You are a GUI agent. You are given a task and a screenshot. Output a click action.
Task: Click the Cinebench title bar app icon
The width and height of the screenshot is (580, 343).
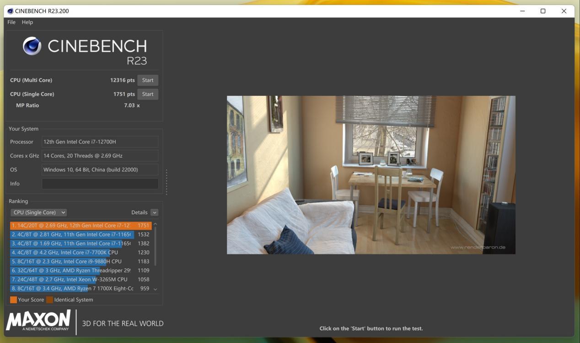point(10,11)
